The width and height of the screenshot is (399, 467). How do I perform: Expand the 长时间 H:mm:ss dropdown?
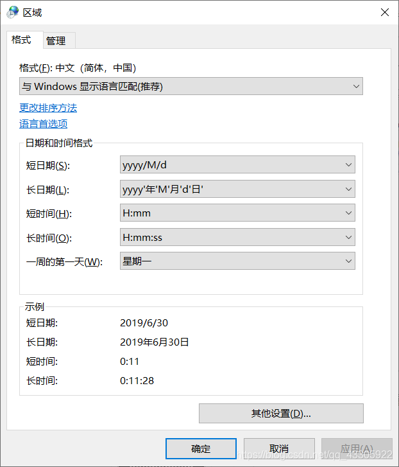[237, 238]
